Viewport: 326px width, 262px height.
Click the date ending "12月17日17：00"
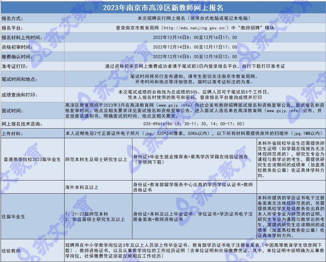[195, 47]
